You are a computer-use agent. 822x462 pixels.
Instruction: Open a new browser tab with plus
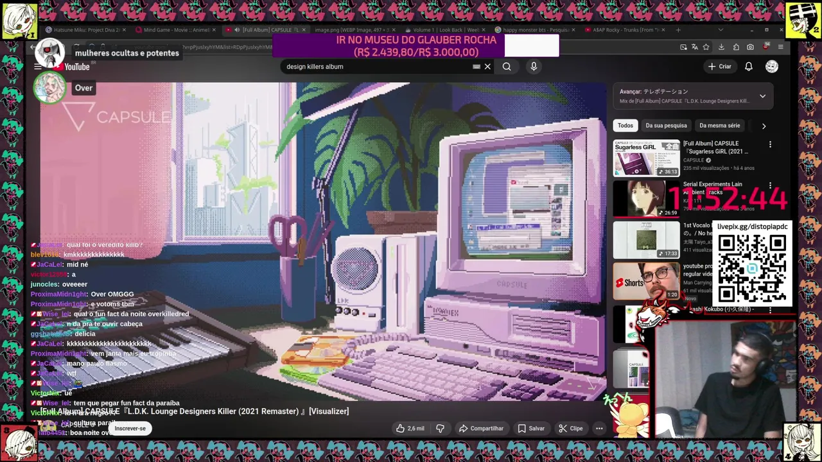[678, 30]
